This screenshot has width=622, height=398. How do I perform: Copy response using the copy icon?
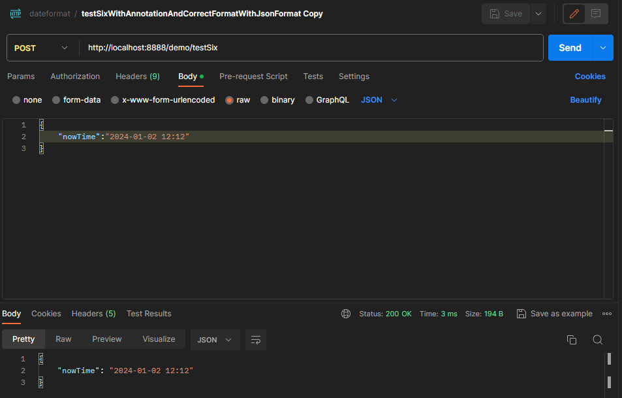[572, 340]
